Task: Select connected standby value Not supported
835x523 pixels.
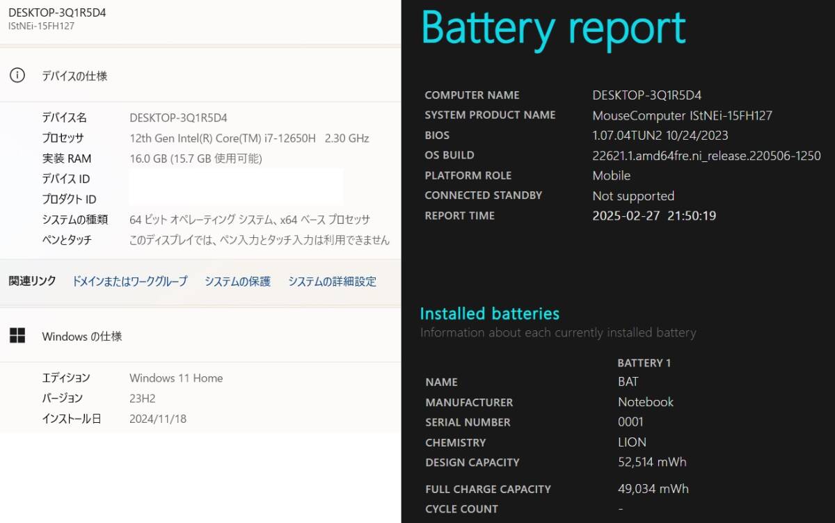Action: [x=633, y=196]
